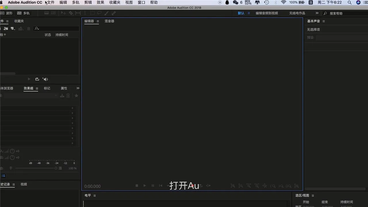
Task: Adjust the effects rack output gain knob
Action: pos(12,158)
